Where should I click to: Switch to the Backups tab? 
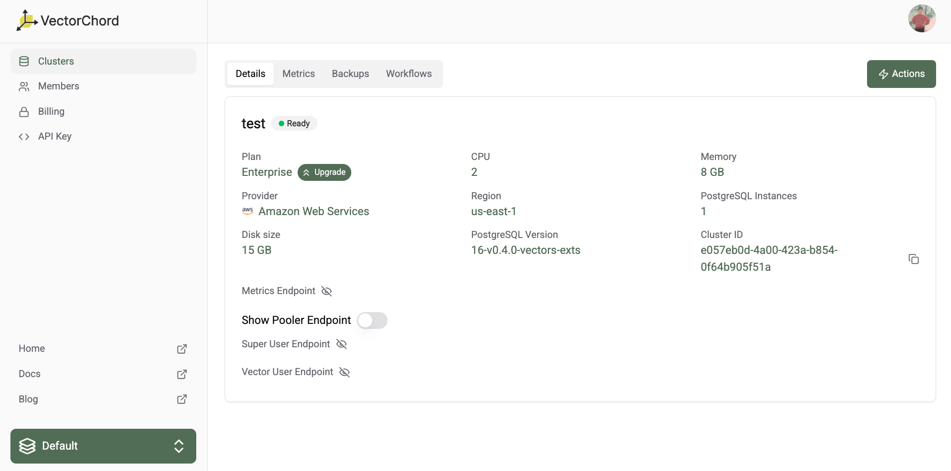coord(350,74)
